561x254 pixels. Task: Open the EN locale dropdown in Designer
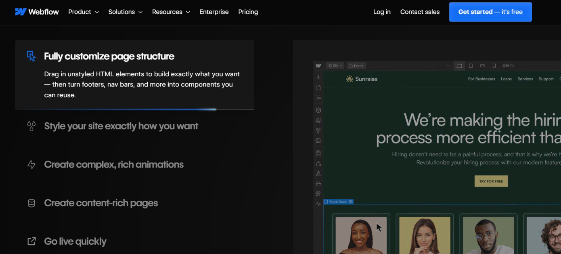point(335,66)
